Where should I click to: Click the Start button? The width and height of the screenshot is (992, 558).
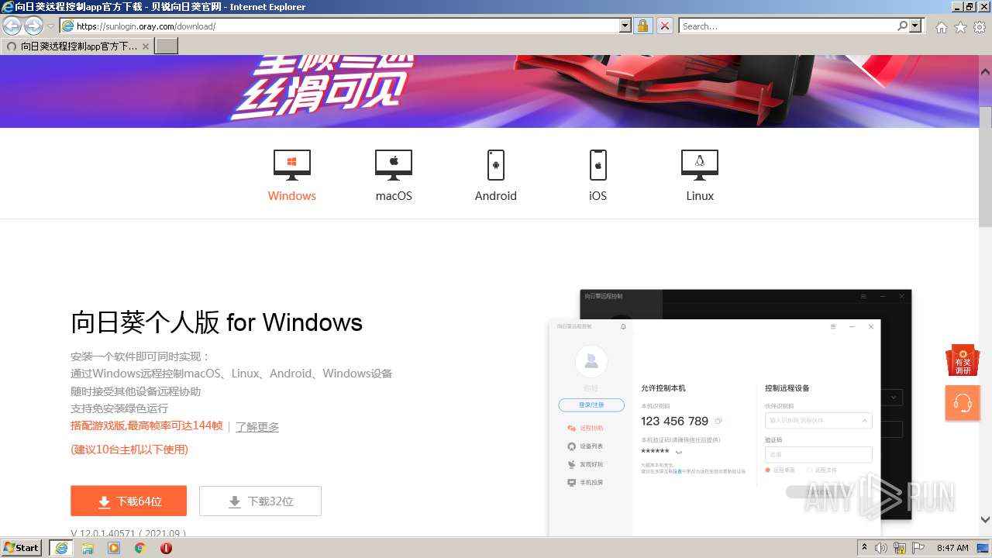[x=22, y=548]
